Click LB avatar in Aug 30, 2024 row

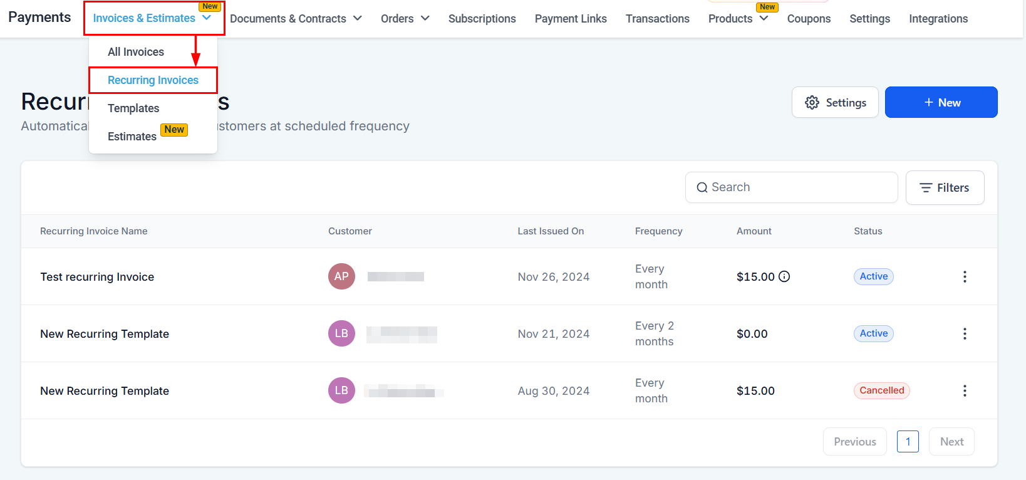coord(341,390)
